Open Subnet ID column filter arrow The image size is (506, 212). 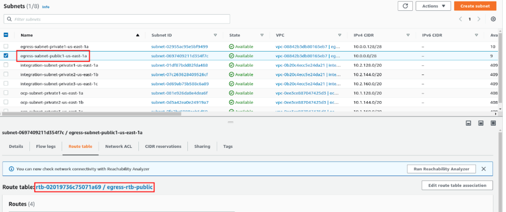pyautogui.click(x=215, y=35)
